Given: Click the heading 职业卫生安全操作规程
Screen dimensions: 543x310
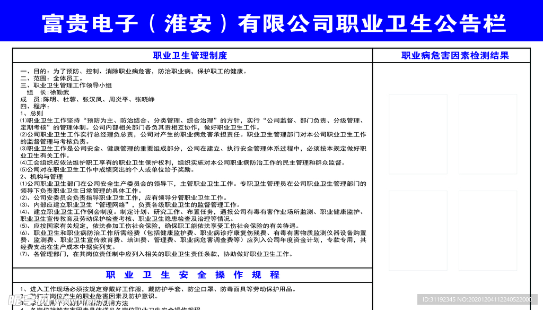Looking at the screenshot, I should [193, 274].
